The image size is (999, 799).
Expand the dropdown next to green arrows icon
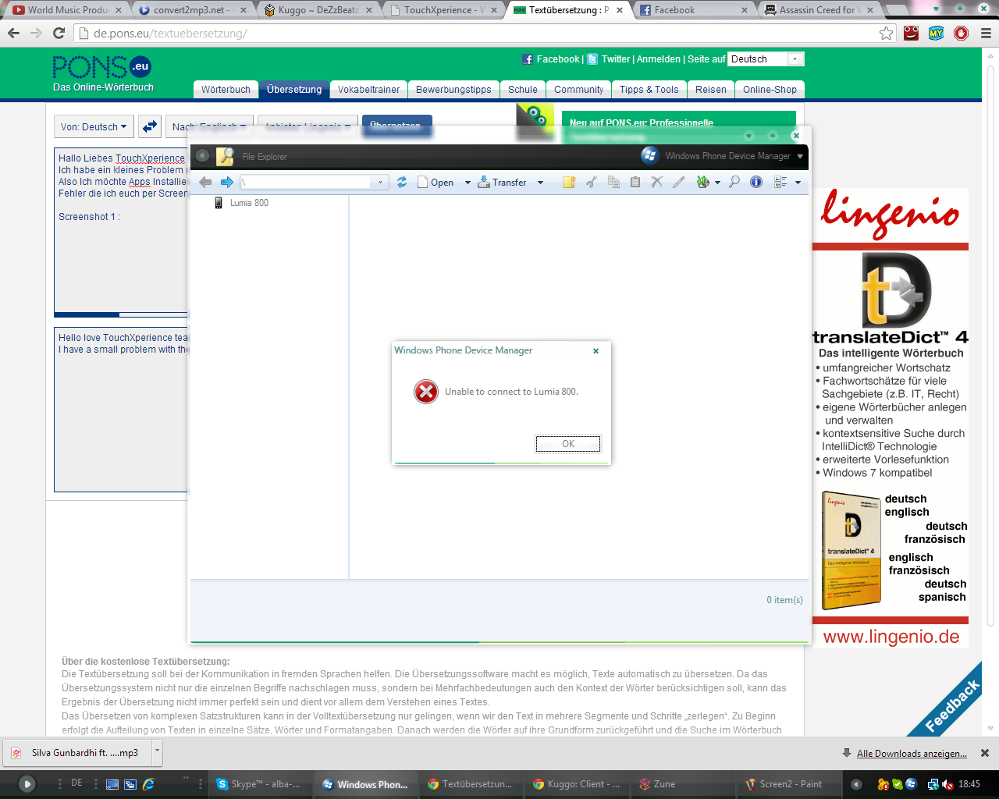tap(717, 183)
